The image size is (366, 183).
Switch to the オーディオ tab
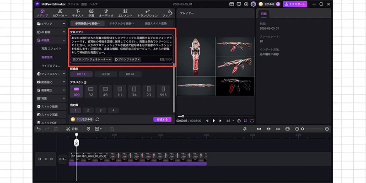tap(106, 13)
